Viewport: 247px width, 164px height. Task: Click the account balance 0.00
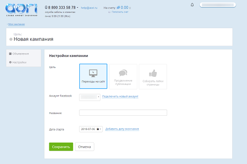coord(124,8)
